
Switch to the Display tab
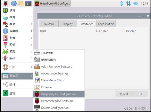68,24
